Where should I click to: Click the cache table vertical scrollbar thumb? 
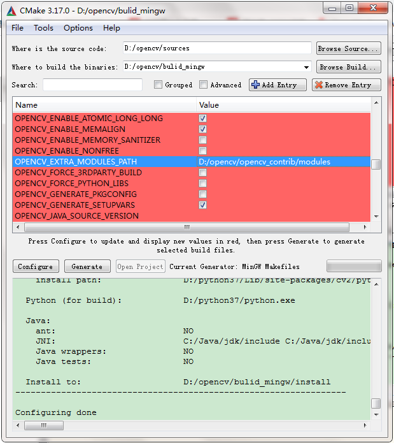(376, 164)
